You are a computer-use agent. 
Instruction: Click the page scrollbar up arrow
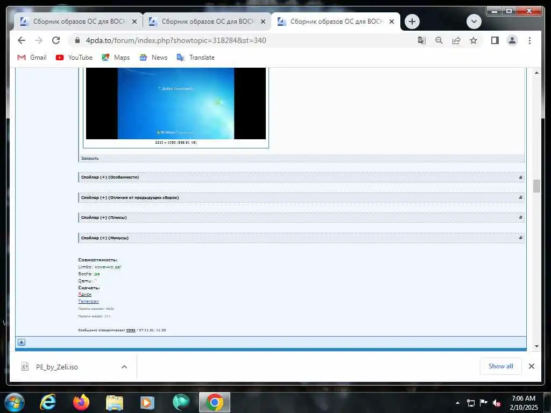pyautogui.click(x=536, y=73)
